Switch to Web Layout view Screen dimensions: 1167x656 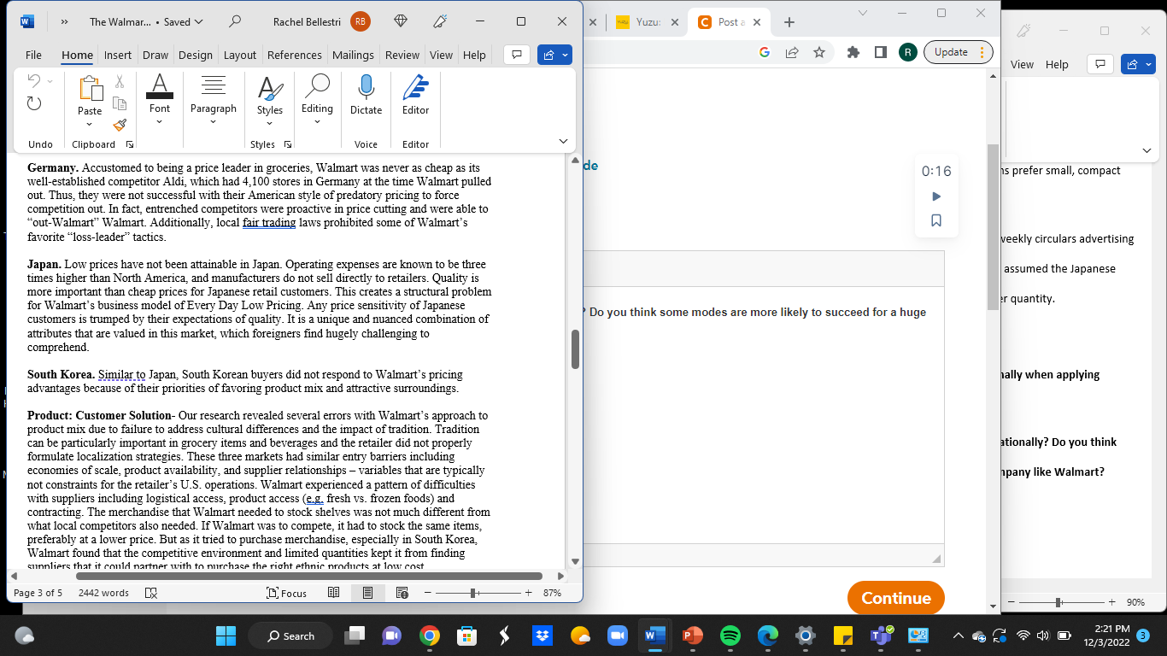click(400, 592)
